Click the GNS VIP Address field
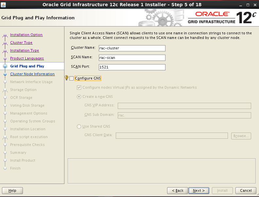Image resolution: width=259 pixels, height=197 pixels. point(184,106)
